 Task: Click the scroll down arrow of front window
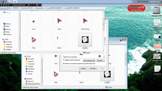(x=104, y=50)
